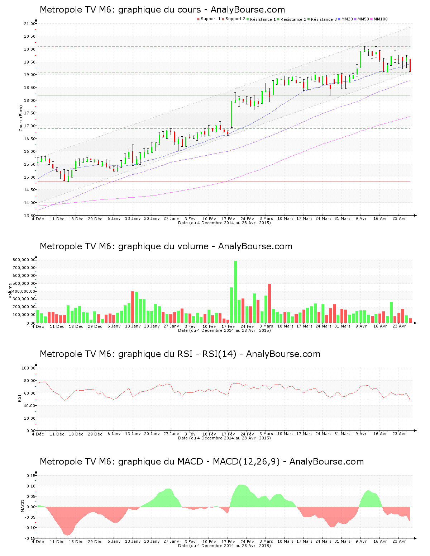Viewport: 430px width, 556px height.
Task: Click the 'graphique du cours' chart title
Action: pyautogui.click(x=162, y=10)
